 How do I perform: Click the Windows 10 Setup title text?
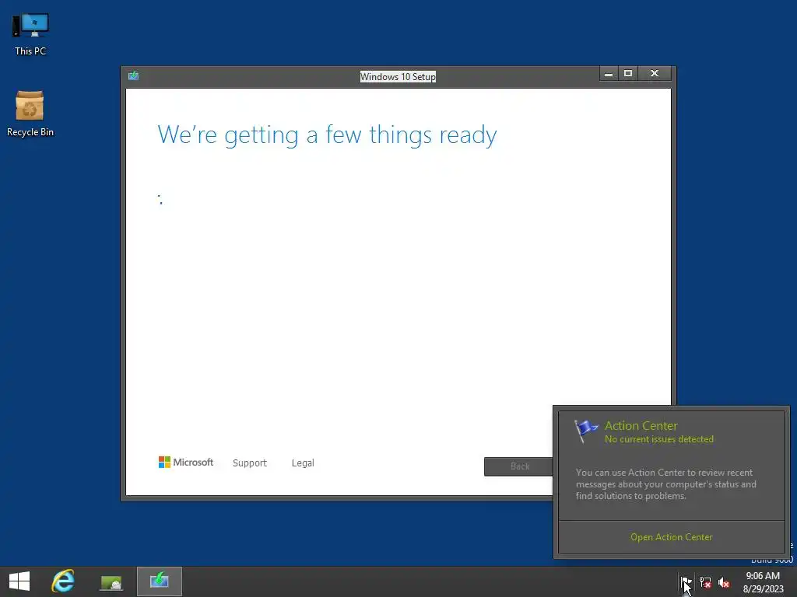[x=398, y=77]
